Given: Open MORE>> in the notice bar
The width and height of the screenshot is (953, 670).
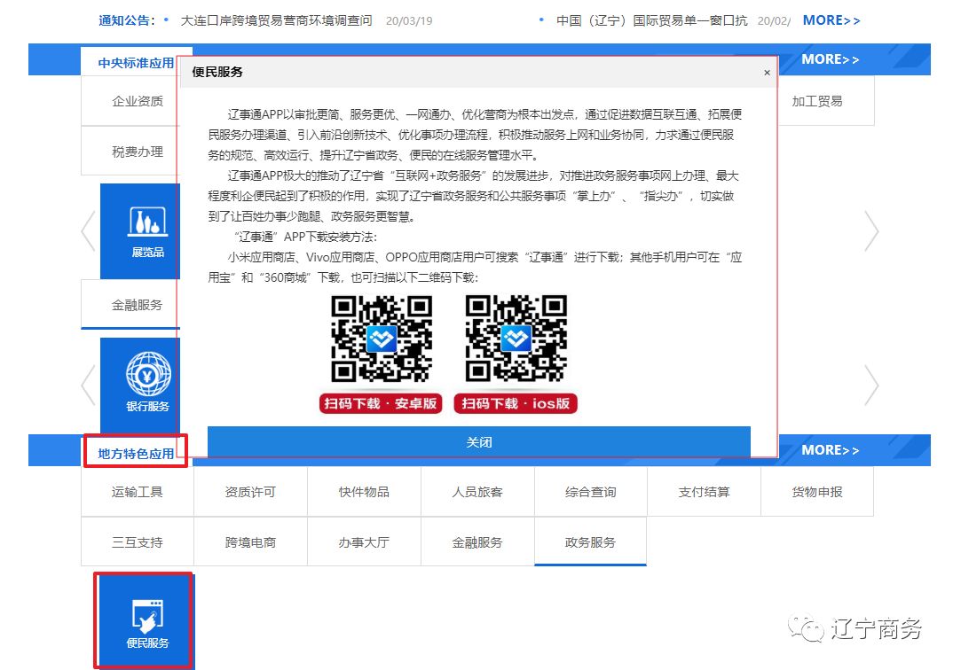Looking at the screenshot, I should [831, 20].
